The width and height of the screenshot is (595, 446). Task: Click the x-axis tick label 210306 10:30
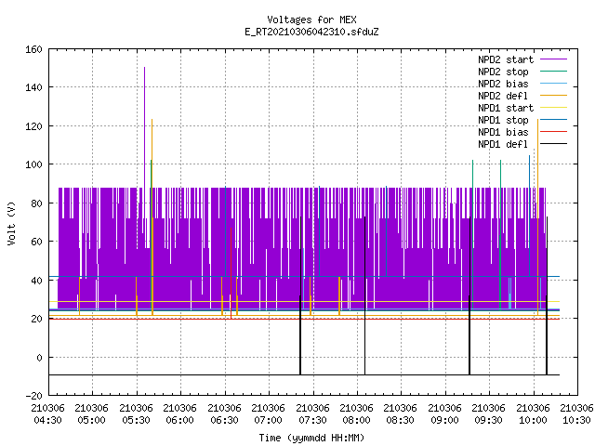576,414
